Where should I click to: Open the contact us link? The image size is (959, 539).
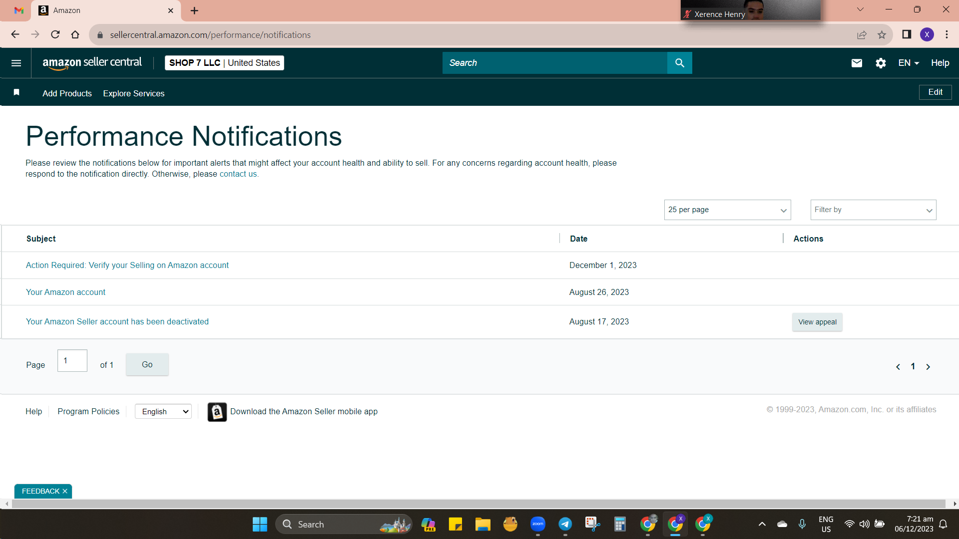click(238, 174)
